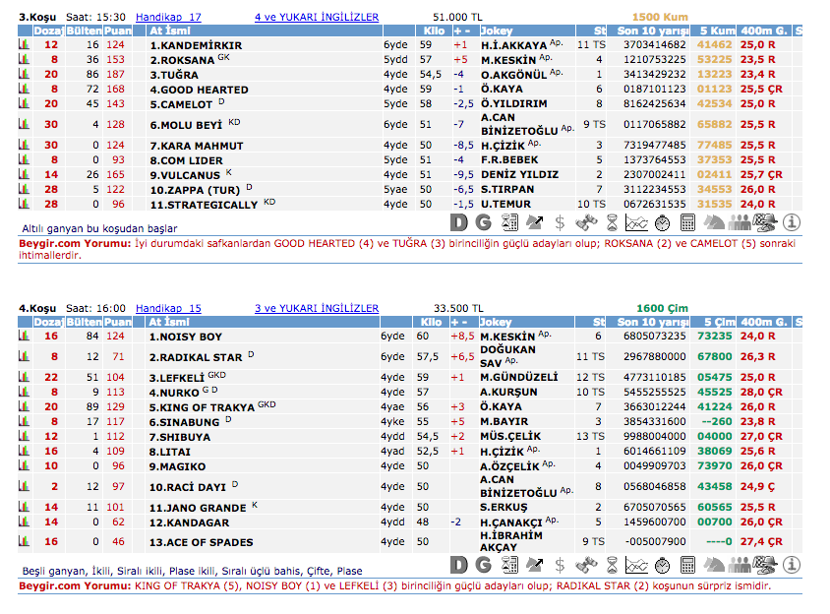The image size is (830, 614).
Task: Click the dollar sign icon in race 3
Action: [x=560, y=223]
